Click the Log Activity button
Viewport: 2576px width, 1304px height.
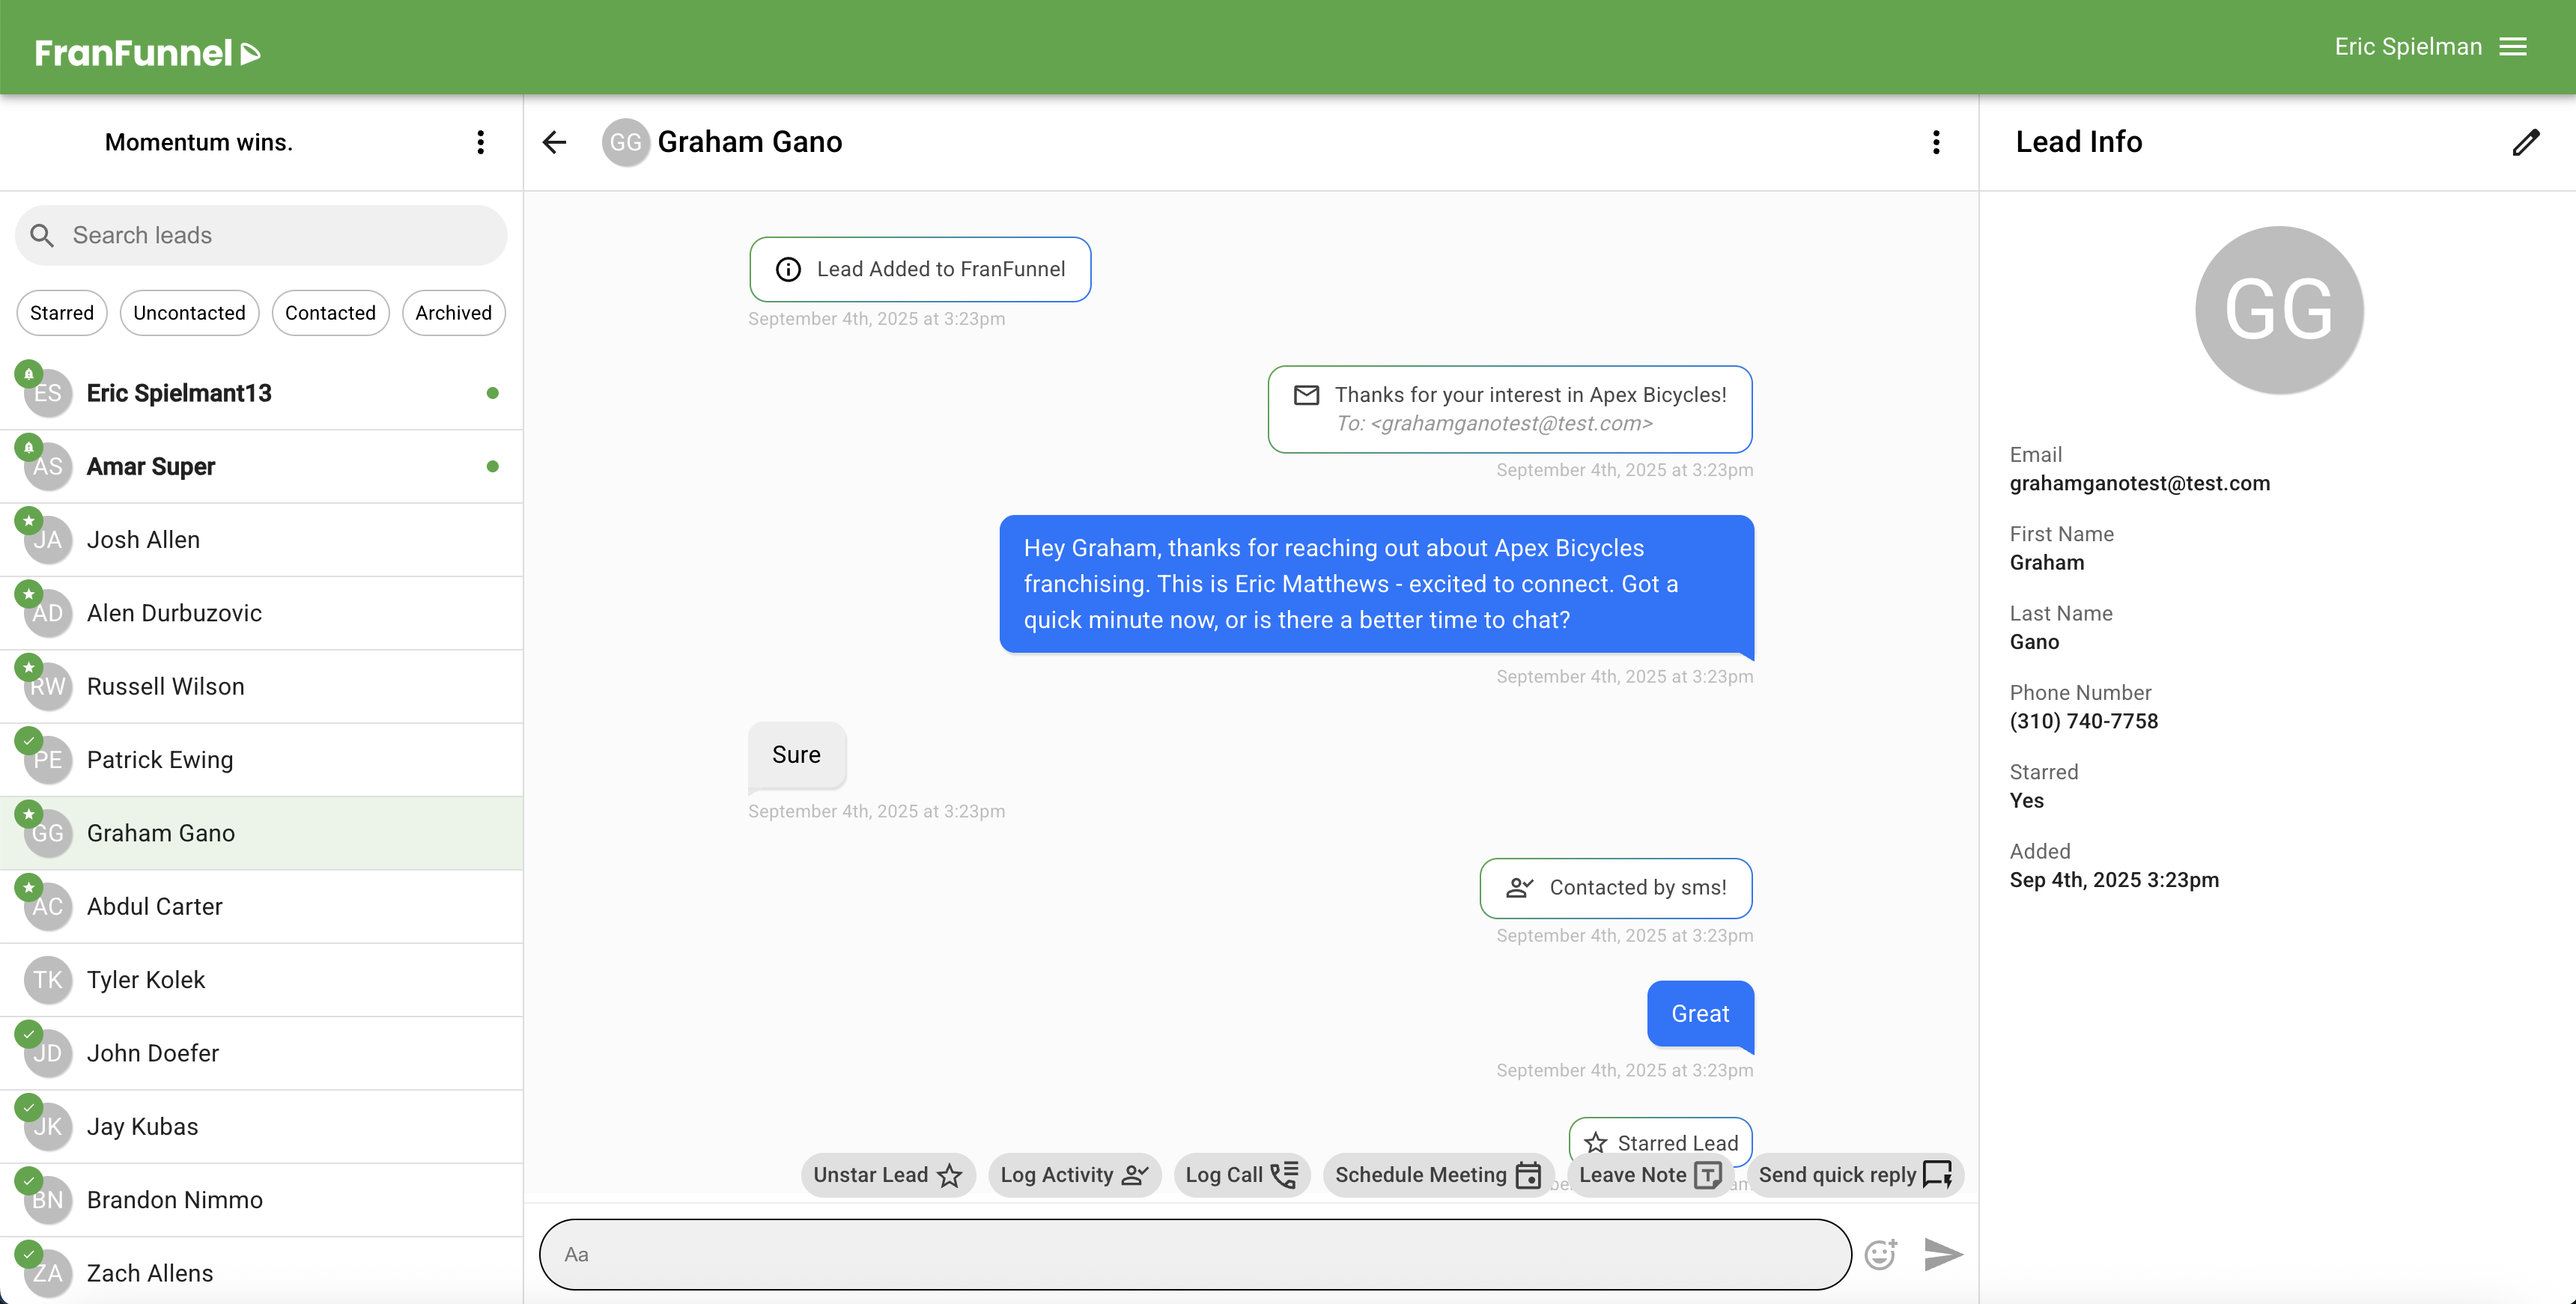coord(1074,1175)
